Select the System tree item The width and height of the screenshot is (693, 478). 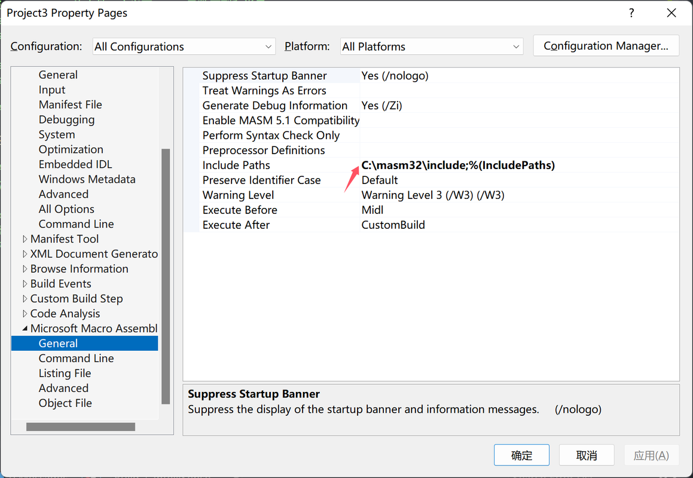point(57,134)
